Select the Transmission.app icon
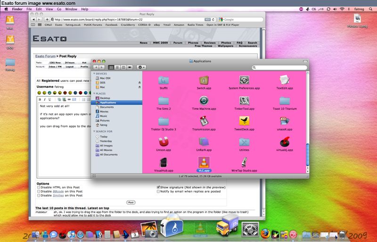This screenshot has width=377, height=242. [x=204, y=121]
